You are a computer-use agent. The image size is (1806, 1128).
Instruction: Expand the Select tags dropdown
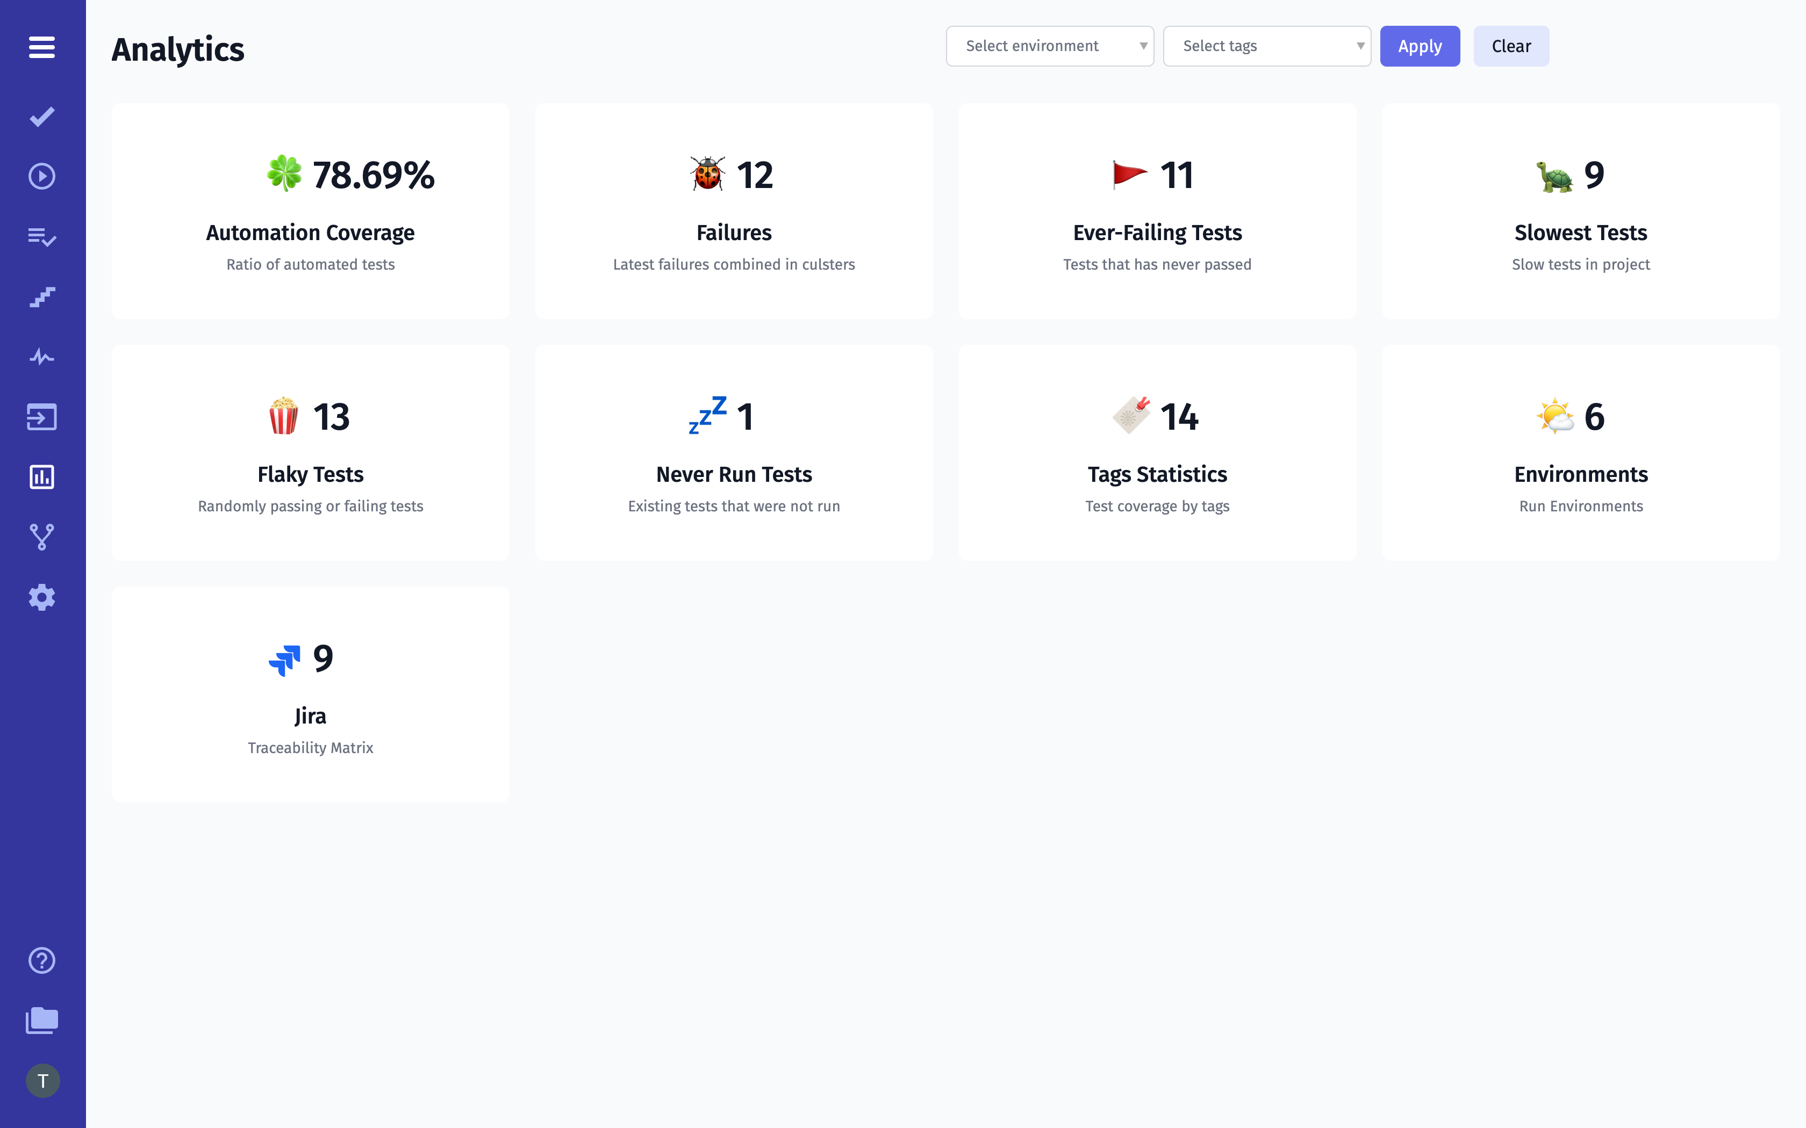1266,46
